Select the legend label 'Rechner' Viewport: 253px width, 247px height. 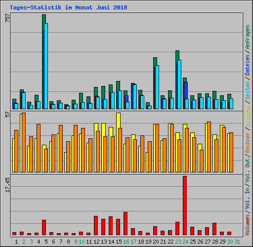(x=248, y=142)
